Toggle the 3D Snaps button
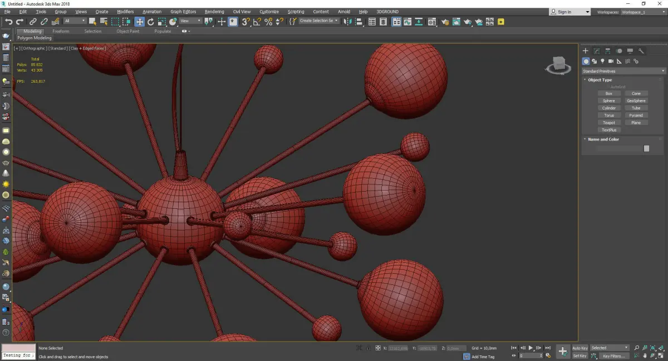 click(245, 22)
